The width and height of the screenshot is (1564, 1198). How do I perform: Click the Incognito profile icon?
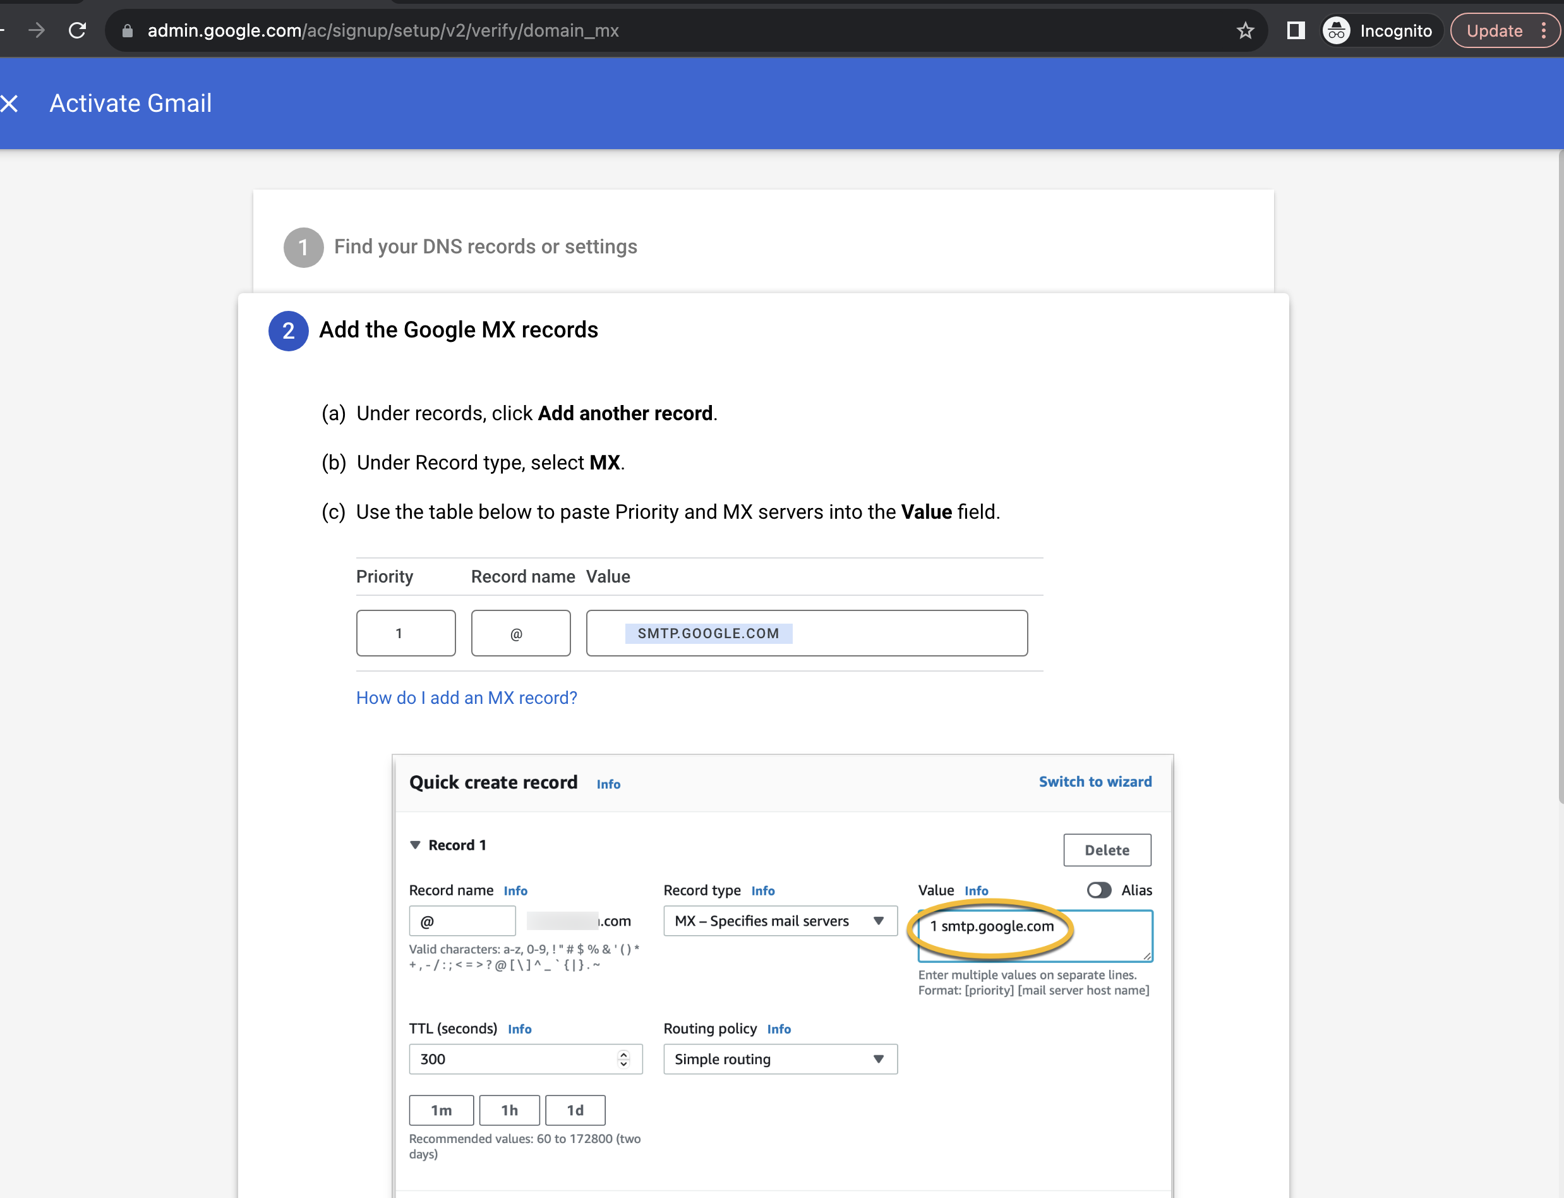point(1337,30)
